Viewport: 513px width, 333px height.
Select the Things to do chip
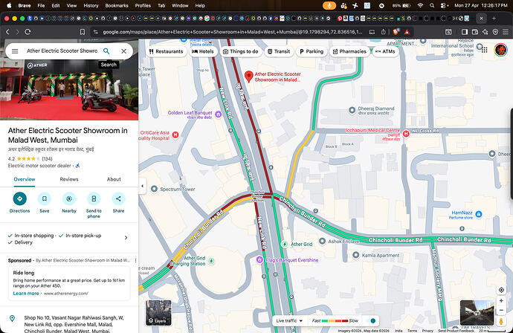241,51
